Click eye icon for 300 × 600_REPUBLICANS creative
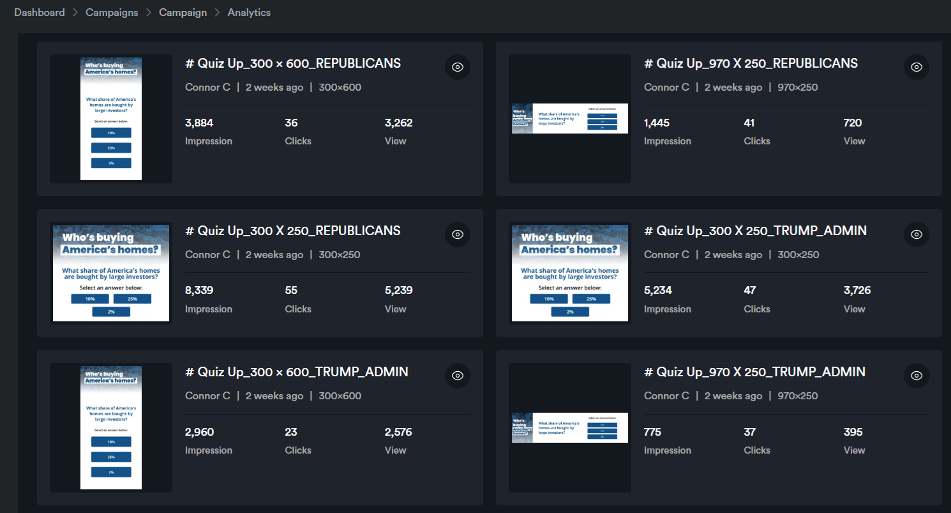The image size is (951, 513). coord(457,67)
